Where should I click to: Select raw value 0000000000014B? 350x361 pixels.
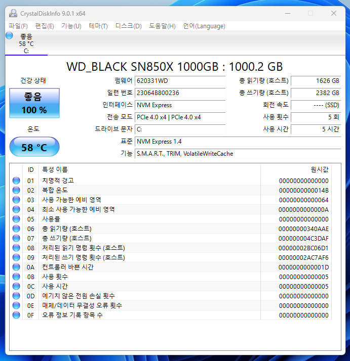pyautogui.click(x=303, y=191)
